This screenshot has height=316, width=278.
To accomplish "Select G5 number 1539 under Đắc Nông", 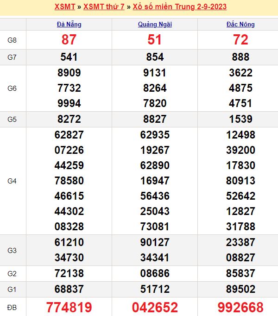I will tap(241, 119).
